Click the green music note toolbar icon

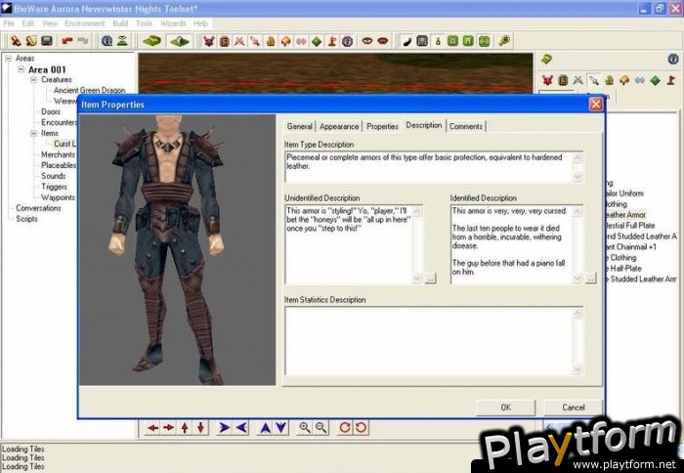point(468,41)
